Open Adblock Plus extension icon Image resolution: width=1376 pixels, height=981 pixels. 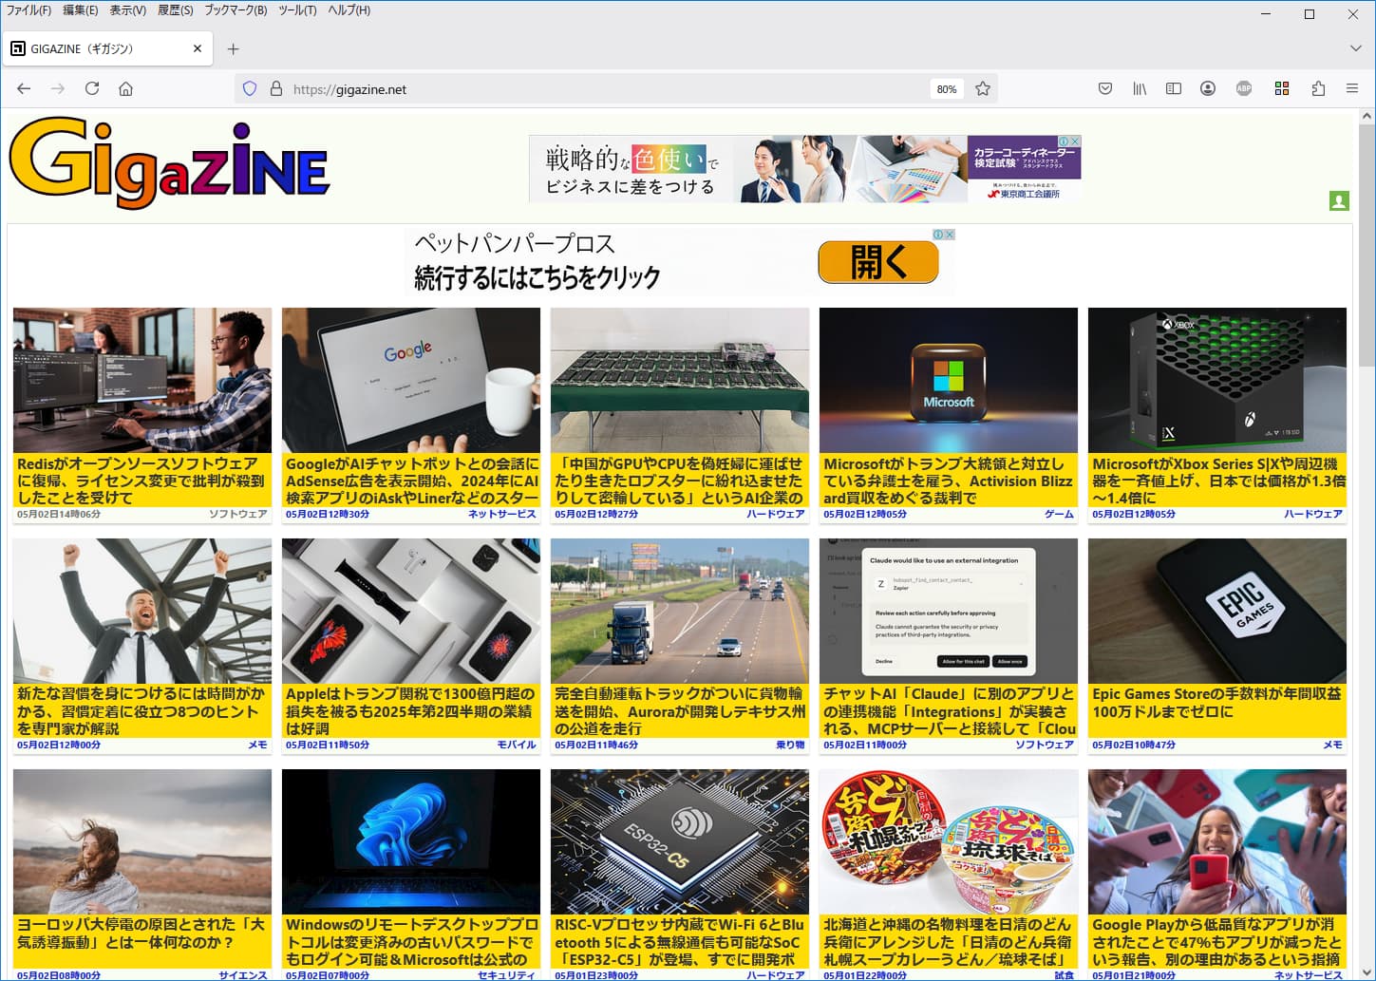pyautogui.click(x=1244, y=88)
